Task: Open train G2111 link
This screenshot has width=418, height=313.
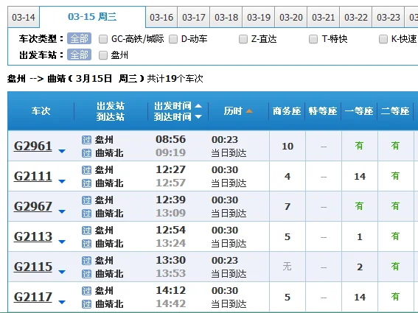Action: click(x=32, y=176)
